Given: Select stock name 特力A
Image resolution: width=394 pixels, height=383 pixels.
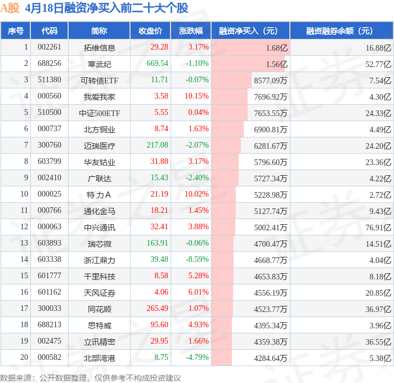Looking at the screenshot, I should pos(98,195).
